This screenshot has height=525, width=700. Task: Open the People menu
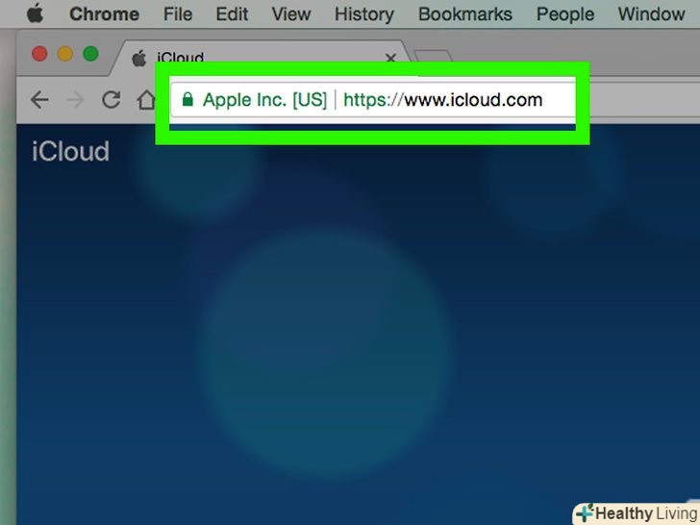point(565,14)
